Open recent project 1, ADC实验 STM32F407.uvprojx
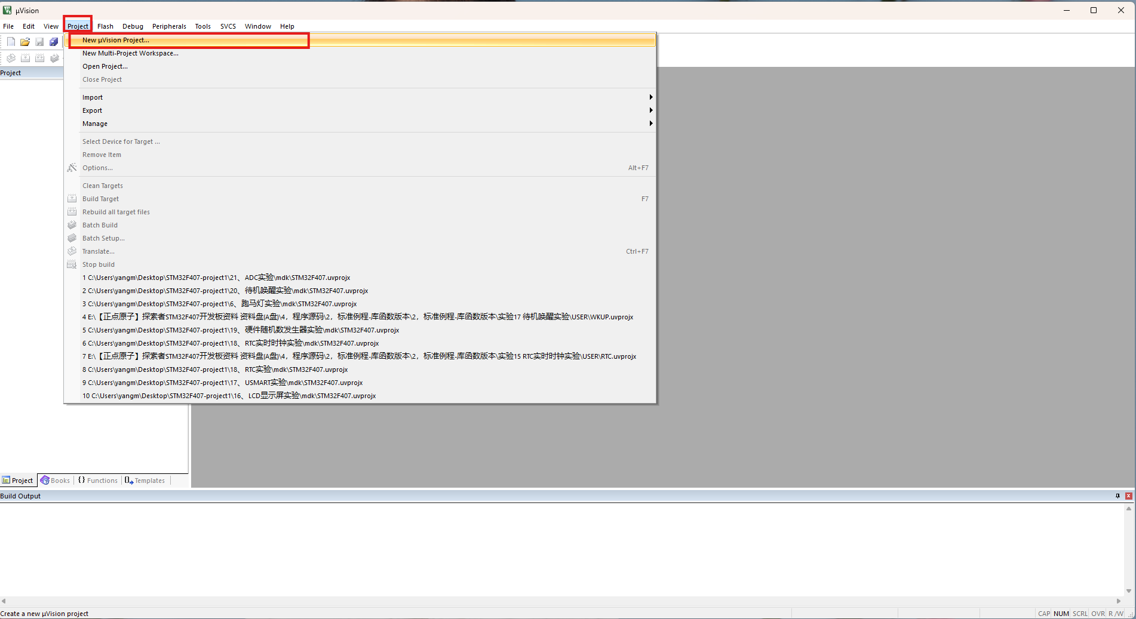The width and height of the screenshot is (1136, 619). [x=360, y=278]
